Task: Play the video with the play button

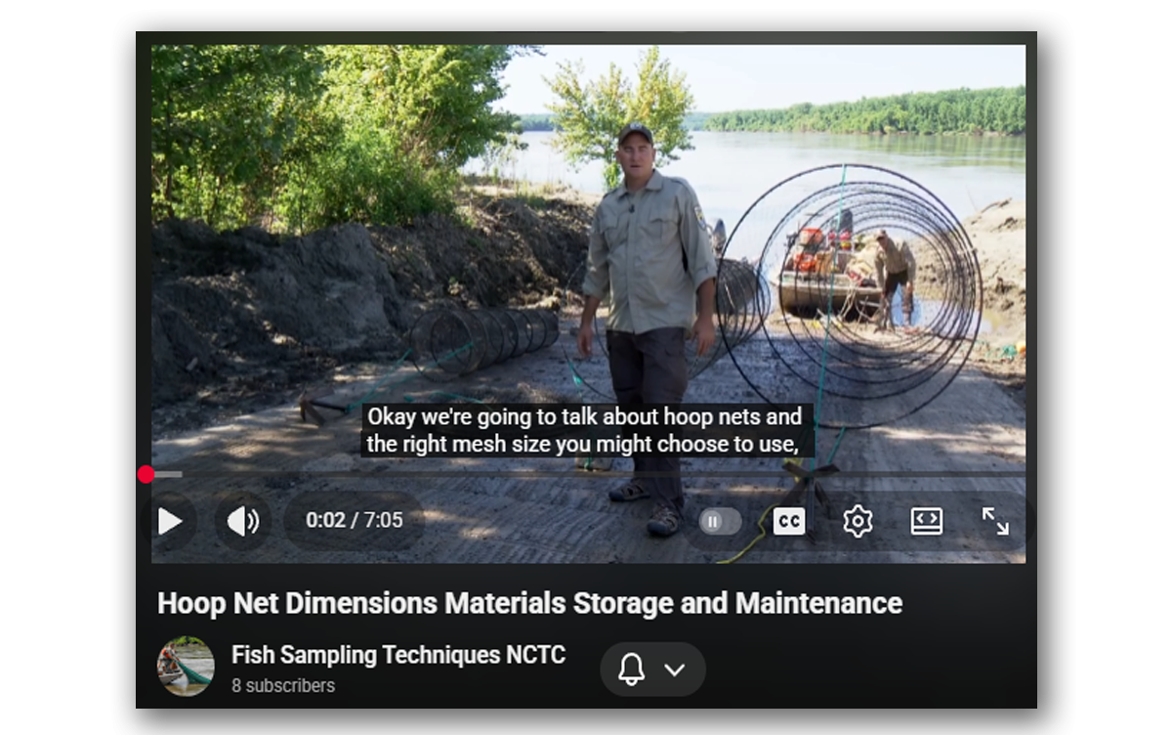Action: click(170, 521)
